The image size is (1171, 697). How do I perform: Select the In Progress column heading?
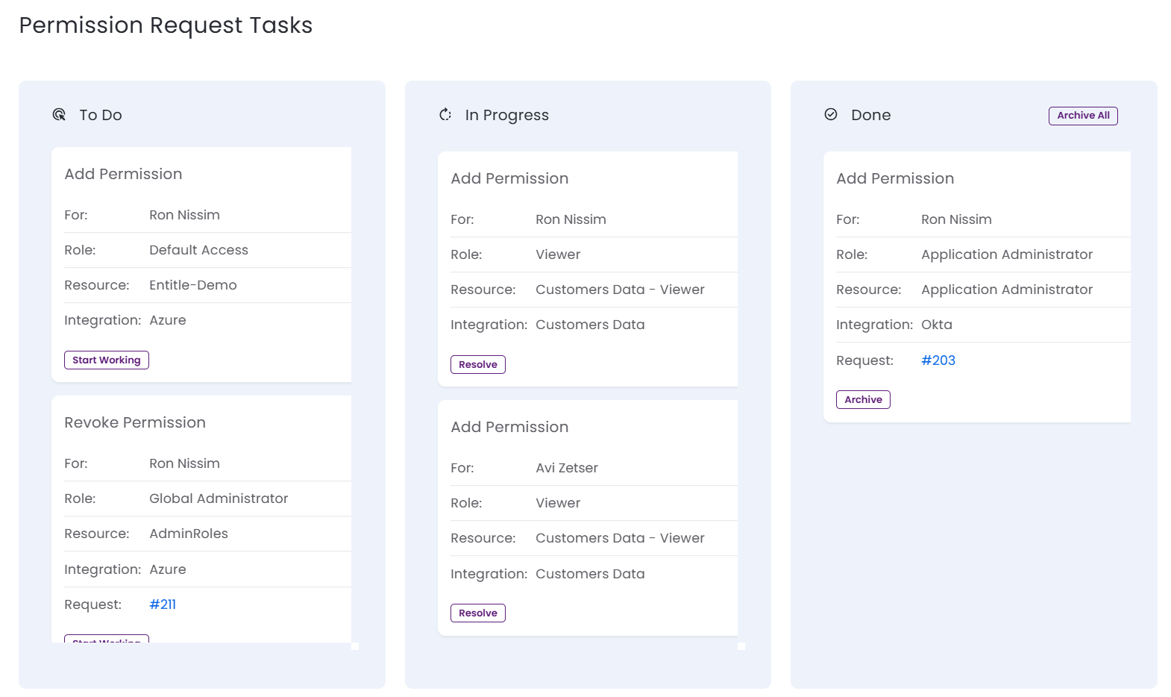click(507, 115)
